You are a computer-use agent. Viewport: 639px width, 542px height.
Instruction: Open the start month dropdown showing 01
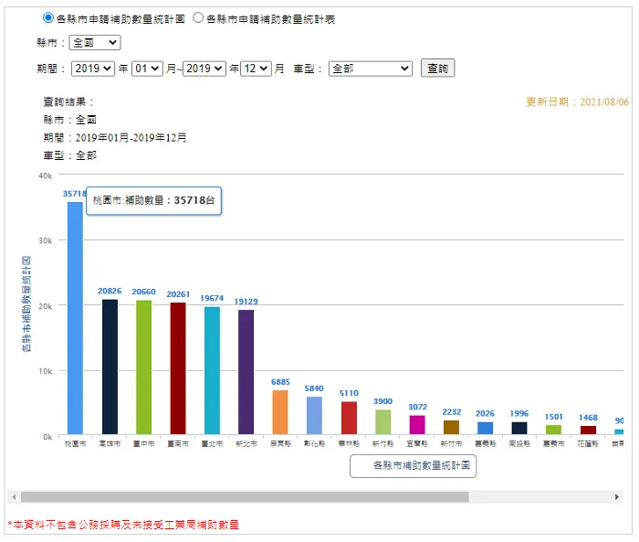[x=147, y=69]
